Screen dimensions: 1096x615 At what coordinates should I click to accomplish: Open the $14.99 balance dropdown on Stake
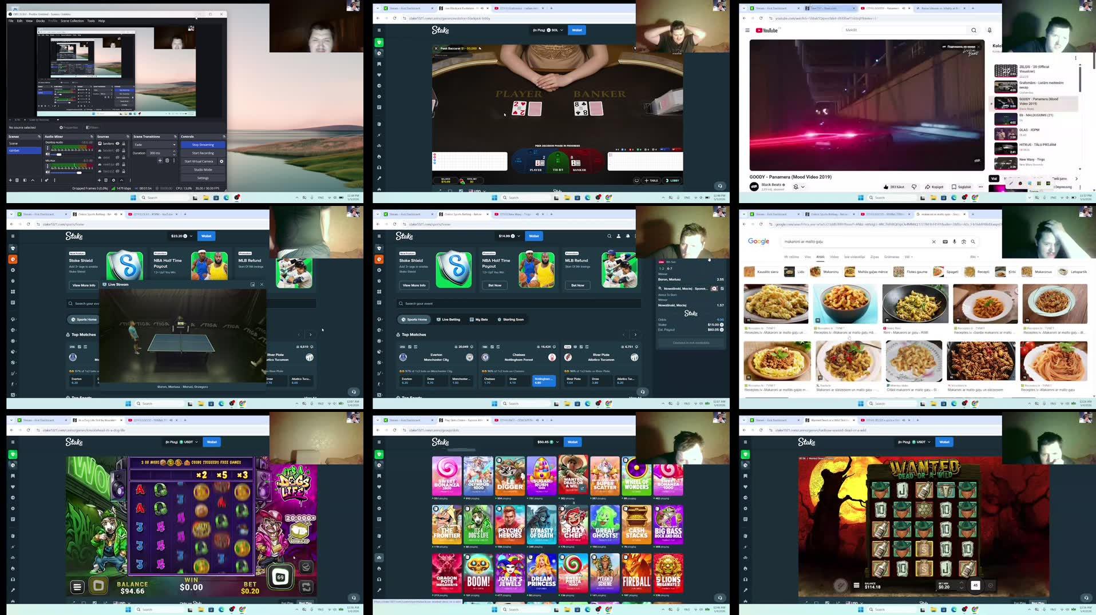point(509,236)
